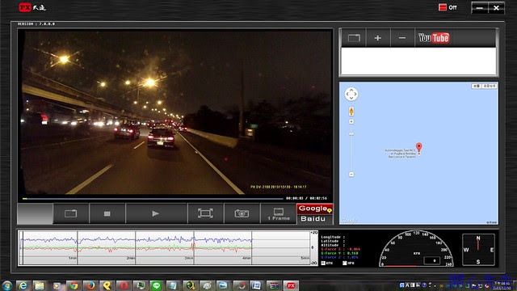
Task: Open Google Chrome from taskbar
Action: [74, 285]
